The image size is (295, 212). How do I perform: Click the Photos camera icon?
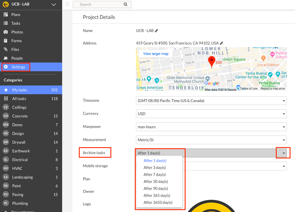(6, 32)
